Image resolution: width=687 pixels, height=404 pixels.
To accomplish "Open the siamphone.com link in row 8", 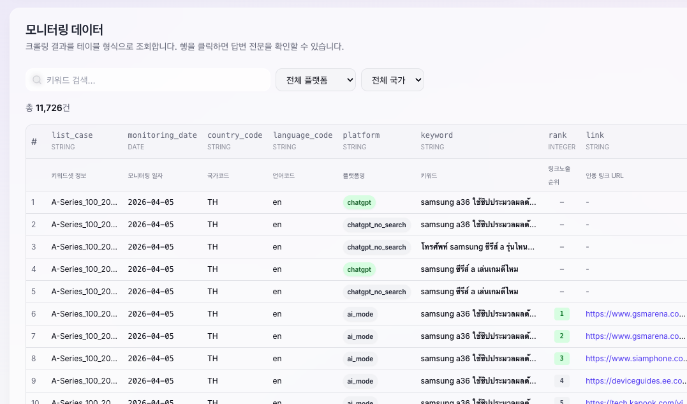I will point(635,358).
